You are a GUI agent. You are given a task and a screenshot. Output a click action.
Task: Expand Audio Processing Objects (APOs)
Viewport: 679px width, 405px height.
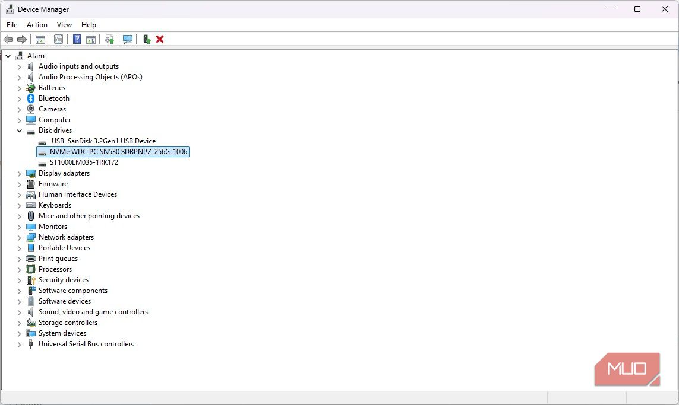pyautogui.click(x=19, y=77)
